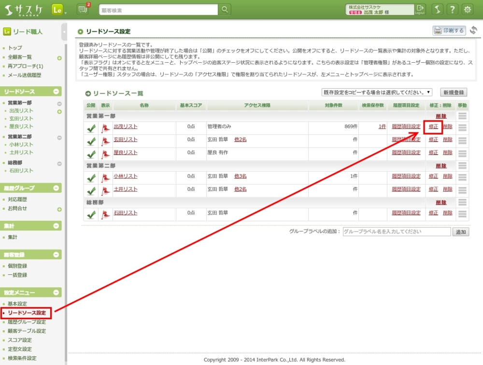483x365 pixels.
Task: Click the group label name input field
Action: [397, 232]
